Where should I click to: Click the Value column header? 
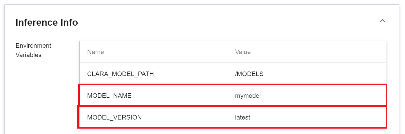(243, 52)
